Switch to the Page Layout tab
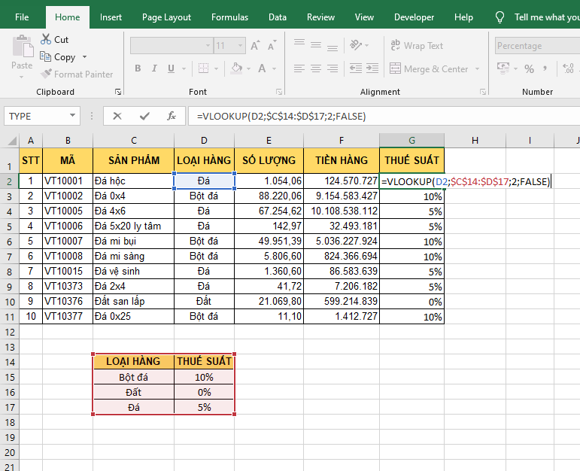580x471 pixels. pos(166,17)
